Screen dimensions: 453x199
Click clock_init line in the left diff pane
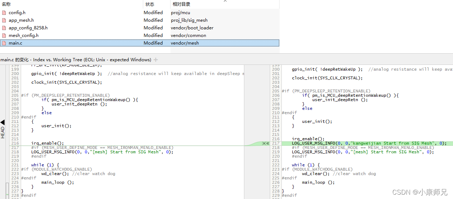67,82
